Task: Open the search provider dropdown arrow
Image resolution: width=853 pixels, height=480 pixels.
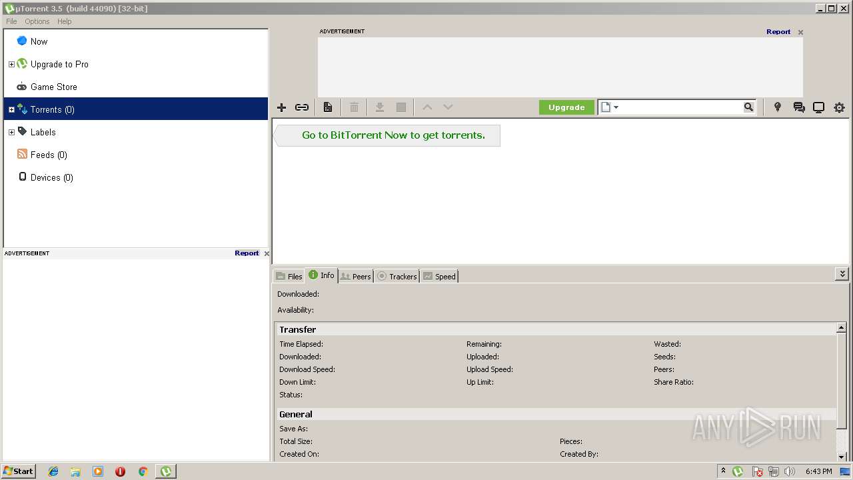Action: [x=616, y=107]
